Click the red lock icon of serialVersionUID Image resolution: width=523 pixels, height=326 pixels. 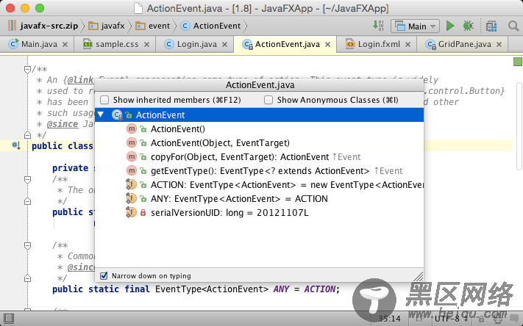(143, 212)
